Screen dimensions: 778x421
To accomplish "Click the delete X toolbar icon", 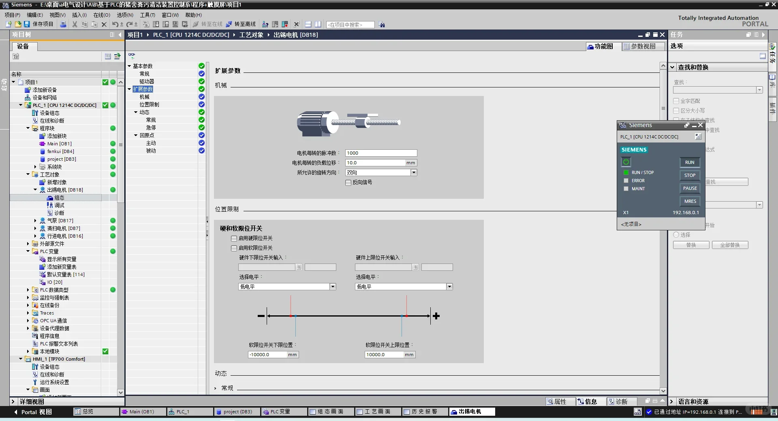I will [104, 24].
